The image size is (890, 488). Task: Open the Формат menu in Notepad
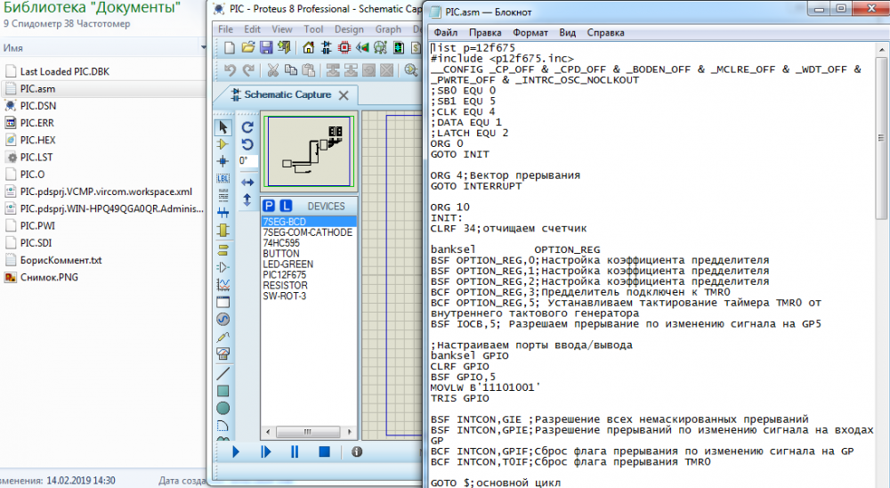point(530,32)
